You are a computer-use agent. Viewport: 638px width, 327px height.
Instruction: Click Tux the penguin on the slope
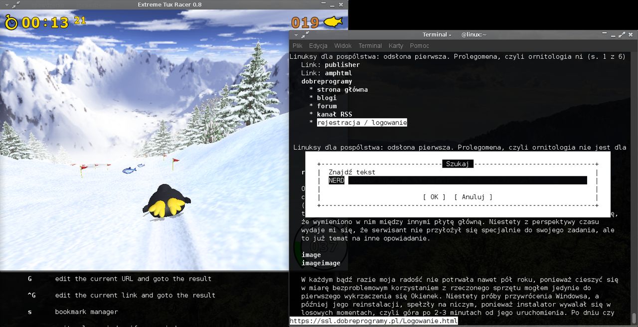[x=166, y=201]
